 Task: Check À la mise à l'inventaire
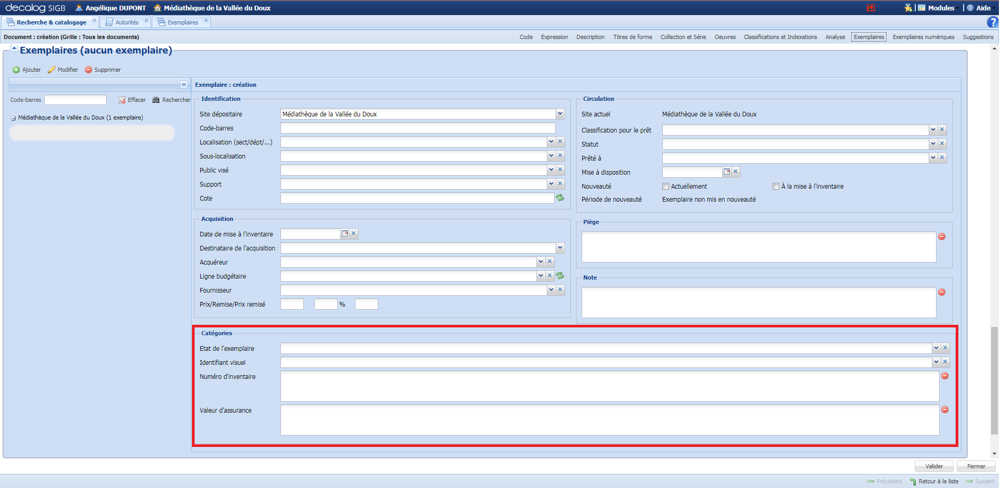tap(775, 186)
